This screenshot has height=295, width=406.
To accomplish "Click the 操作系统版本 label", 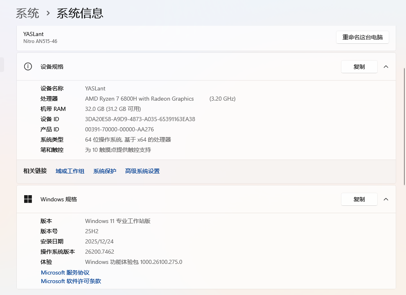I will (58, 252).
